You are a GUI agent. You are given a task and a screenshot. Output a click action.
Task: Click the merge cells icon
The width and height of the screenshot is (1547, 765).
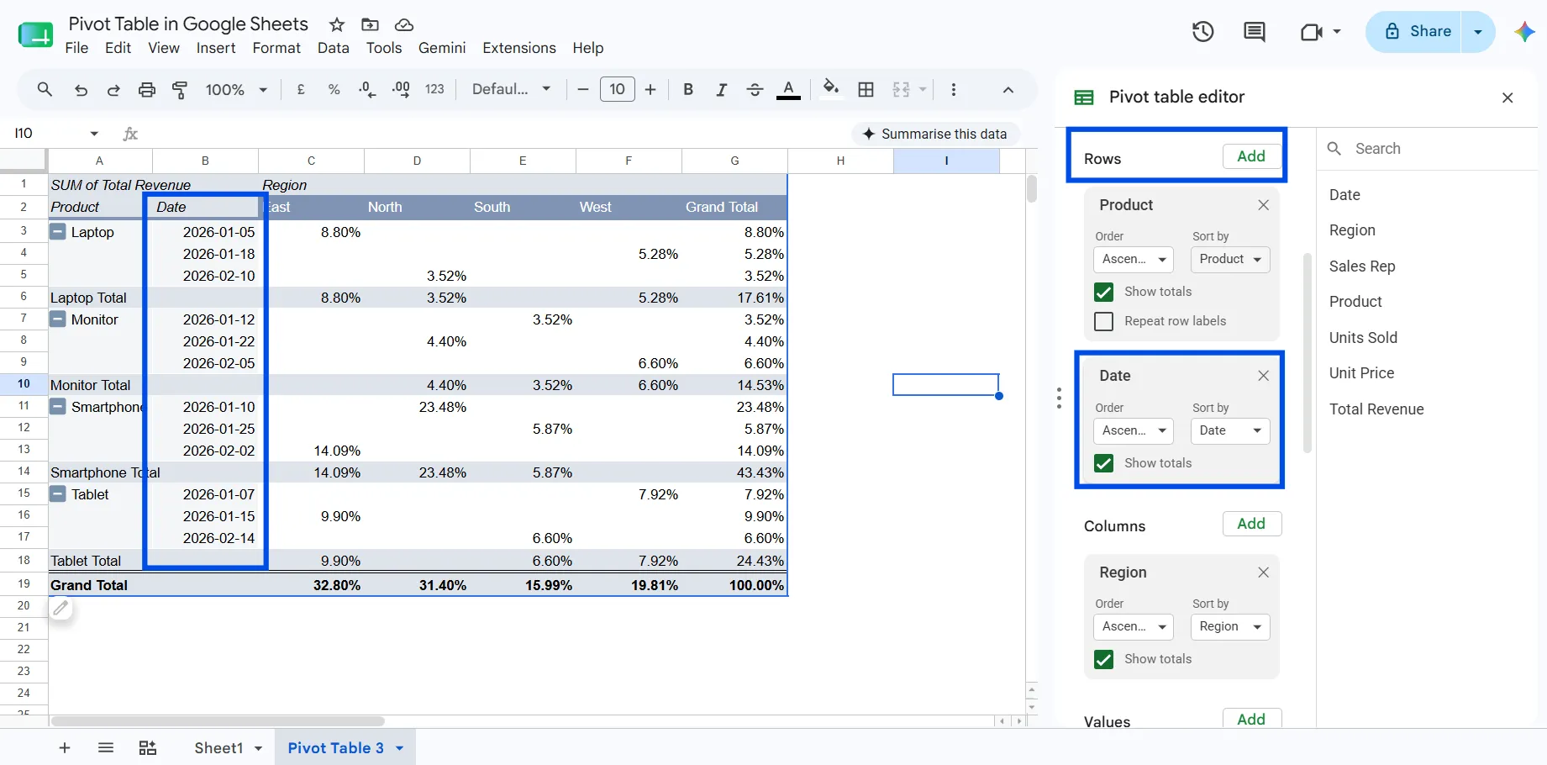coord(901,89)
